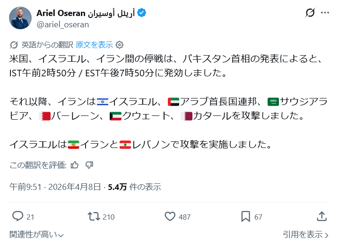
Task: Bookmark this post
Action: tap(246, 216)
